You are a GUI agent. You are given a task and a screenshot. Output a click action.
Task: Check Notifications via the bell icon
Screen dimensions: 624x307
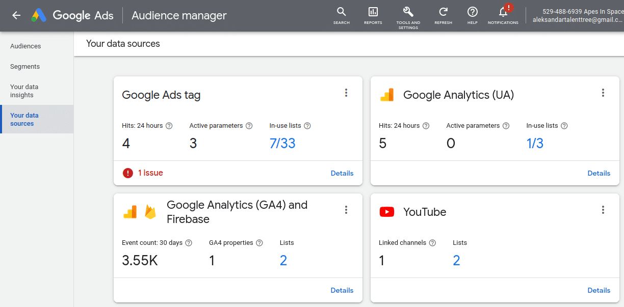click(x=502, y=13)
